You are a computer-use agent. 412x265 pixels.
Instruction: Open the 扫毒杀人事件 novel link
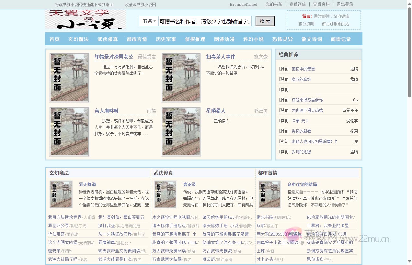(221, 56)
